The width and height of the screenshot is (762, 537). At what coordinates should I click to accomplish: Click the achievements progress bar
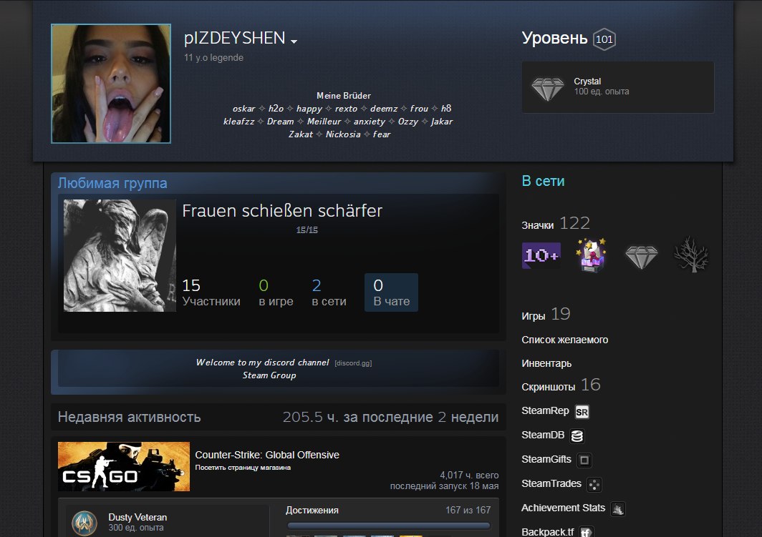click(x=388, y=526)
